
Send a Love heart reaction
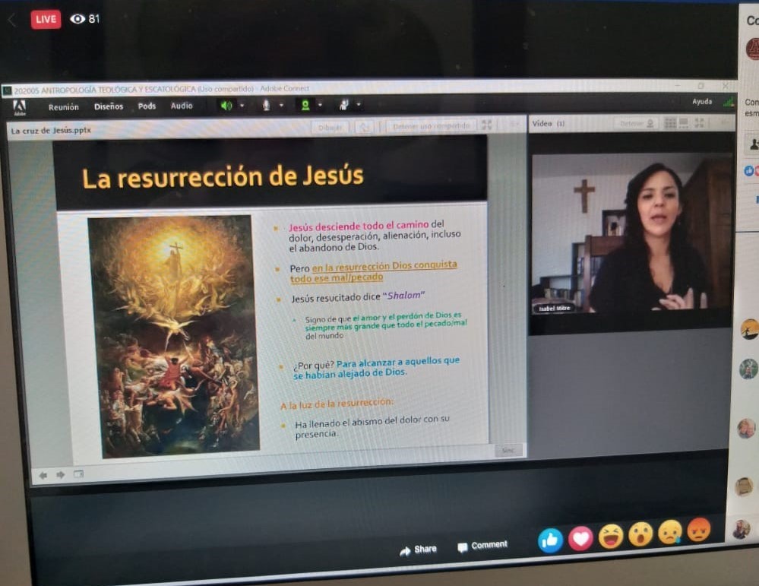tap(580, 538)
